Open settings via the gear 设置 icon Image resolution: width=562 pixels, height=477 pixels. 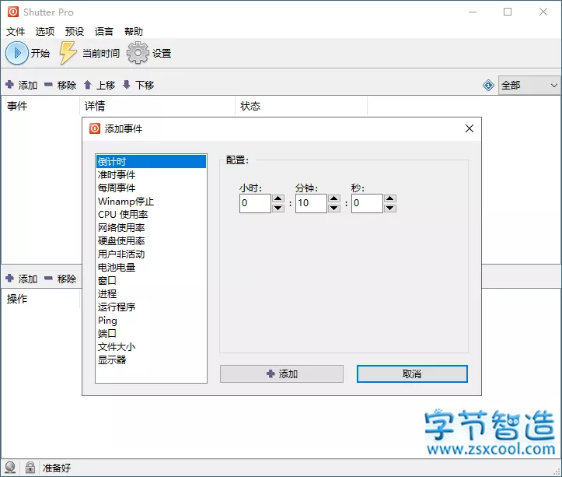138,53
